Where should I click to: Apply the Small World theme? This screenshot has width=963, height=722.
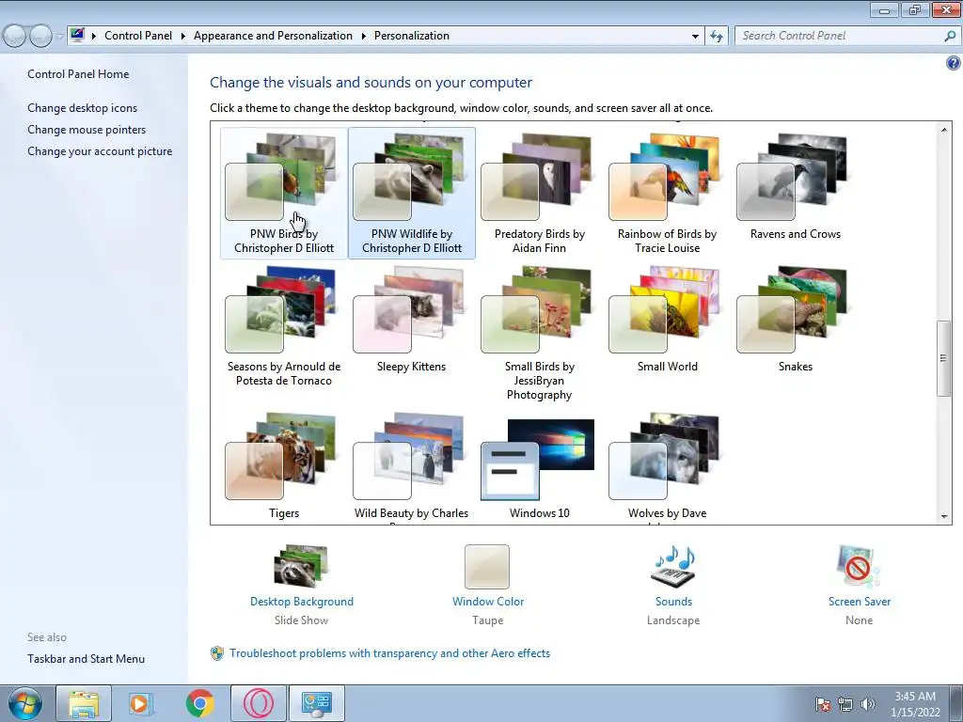point(667,320)
